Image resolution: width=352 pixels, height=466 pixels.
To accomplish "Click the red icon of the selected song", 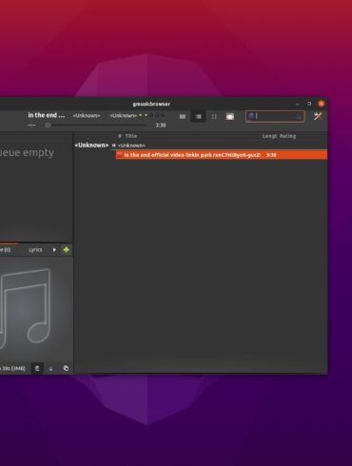I will [x=120, y=155].
